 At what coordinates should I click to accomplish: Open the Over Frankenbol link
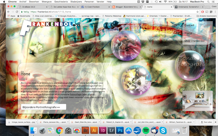pyautogui.click(x=194, y=41)
